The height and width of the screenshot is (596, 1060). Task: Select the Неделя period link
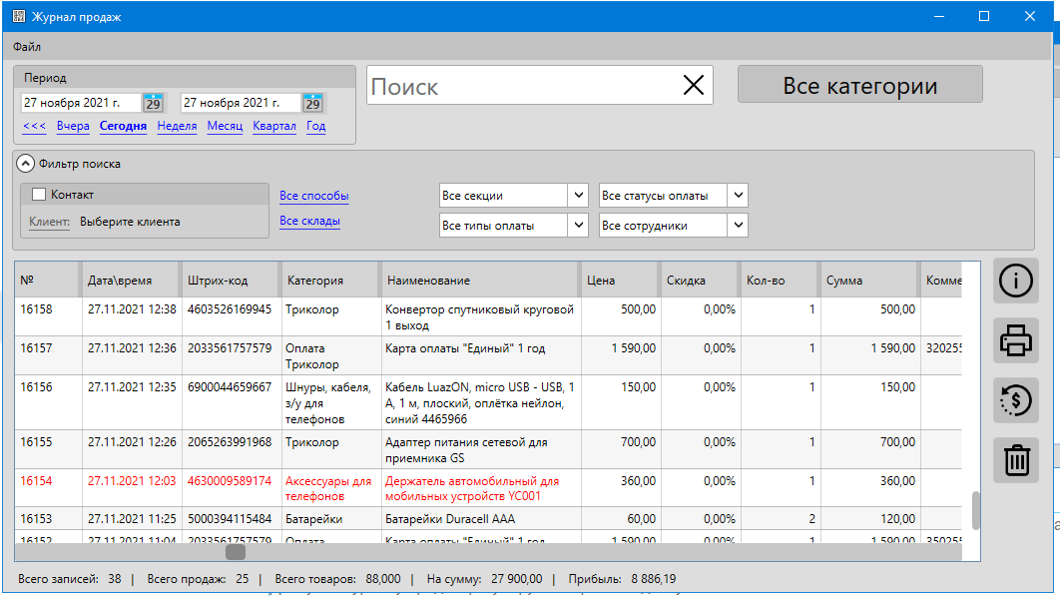(x=177, y=127)
